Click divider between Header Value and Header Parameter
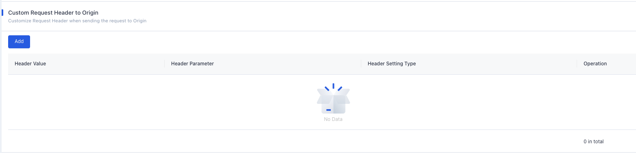Screen dimensions: 636x153 (164, 64)
